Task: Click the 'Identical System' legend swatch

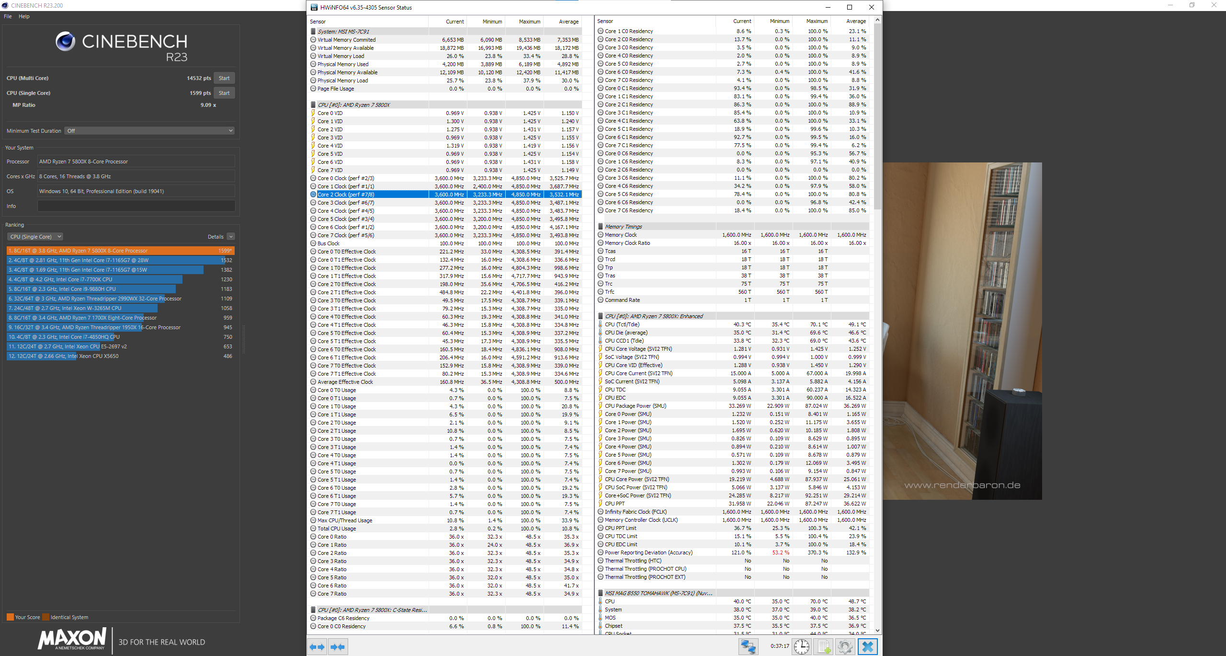Action: coord(45,617)
